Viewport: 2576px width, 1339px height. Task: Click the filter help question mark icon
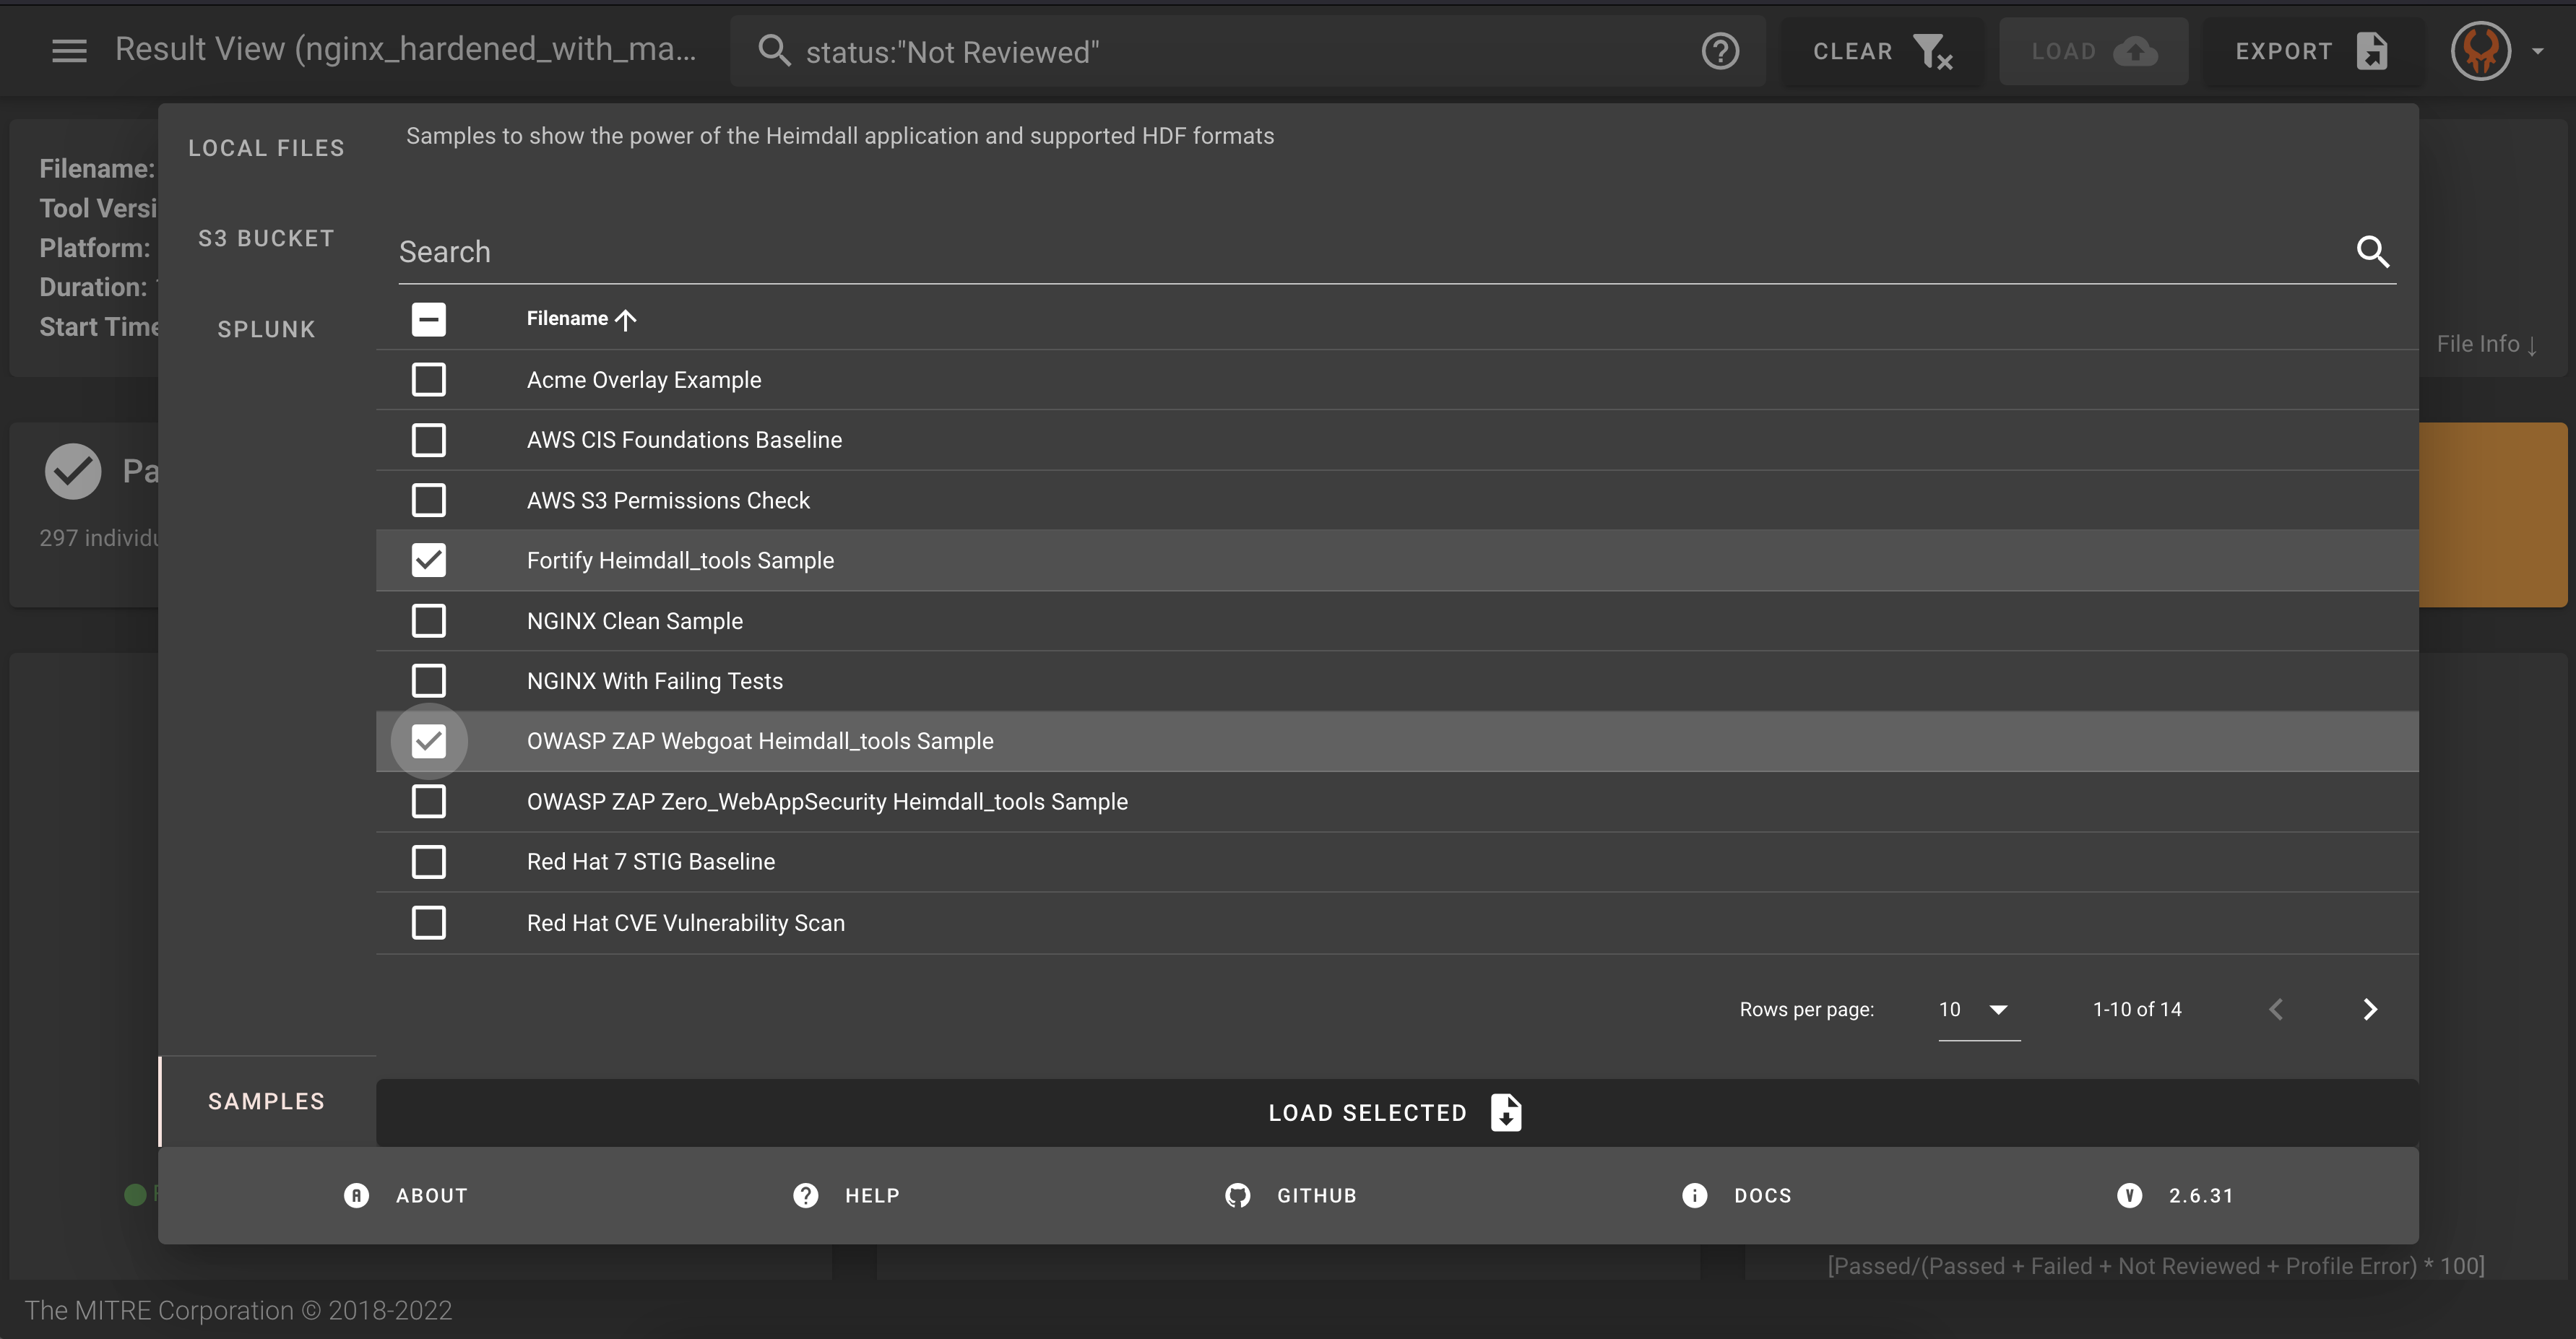pyautogui.click(x=1720, y=51)
